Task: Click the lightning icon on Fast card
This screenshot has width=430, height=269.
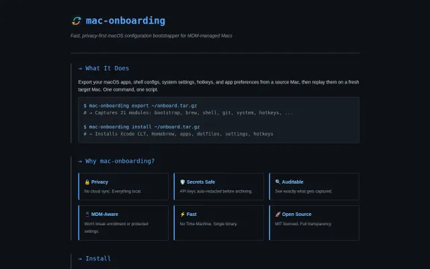Action: point(183,214)
